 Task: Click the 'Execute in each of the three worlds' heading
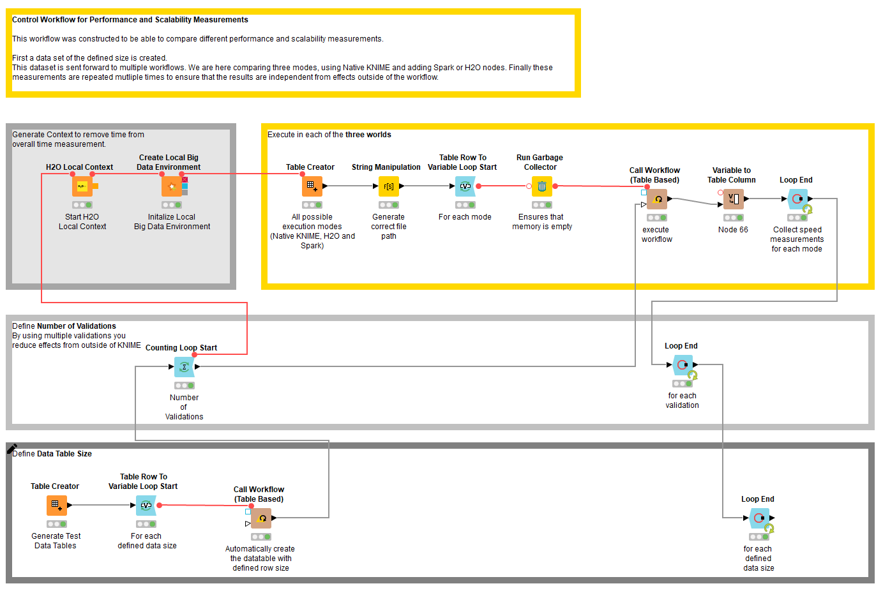tap(329, 135)
